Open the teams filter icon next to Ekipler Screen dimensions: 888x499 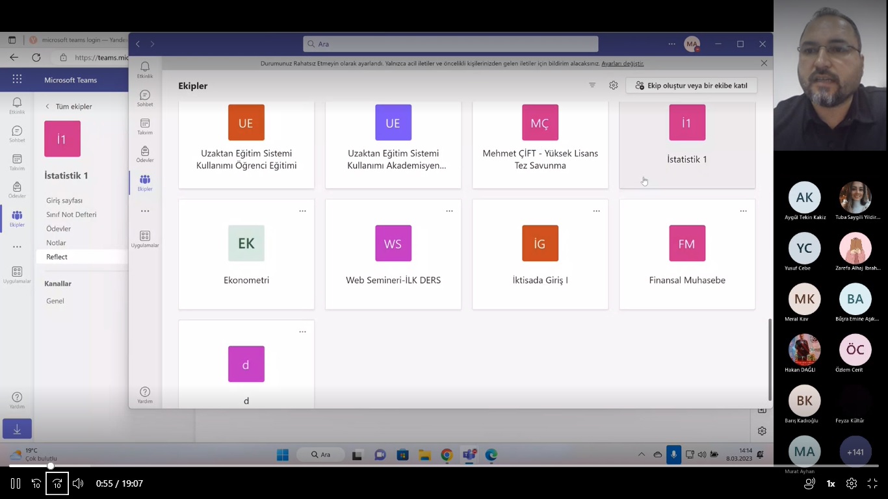tap(592, 85)
